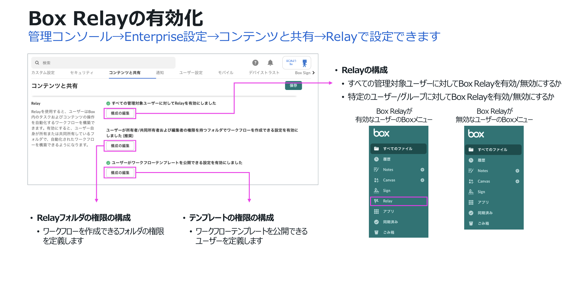Click the plus icon beside Notes in left menu
The height and width of the screenshot is (284, 567).
point(422,170)
